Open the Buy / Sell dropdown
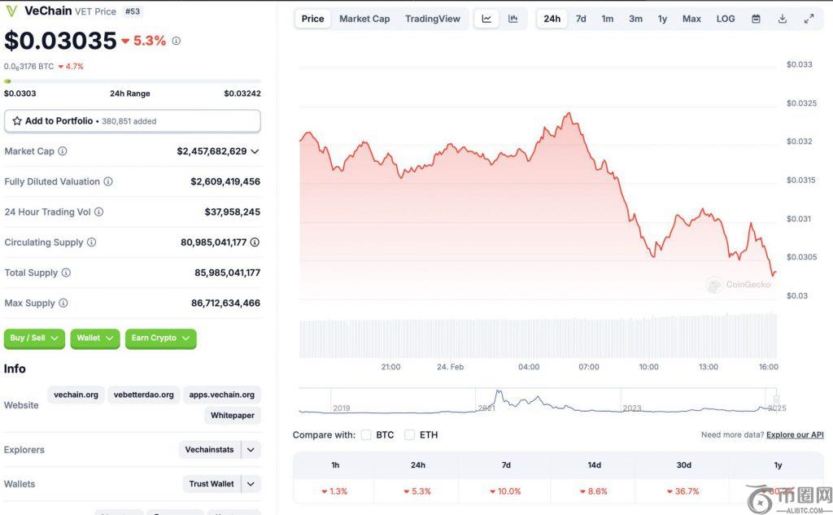 pyautogui.click(x=34, y=338)
